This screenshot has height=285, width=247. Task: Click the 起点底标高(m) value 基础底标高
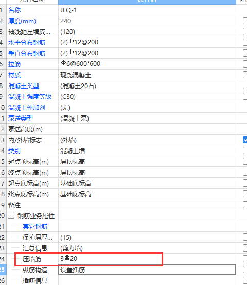pos(76,183)
